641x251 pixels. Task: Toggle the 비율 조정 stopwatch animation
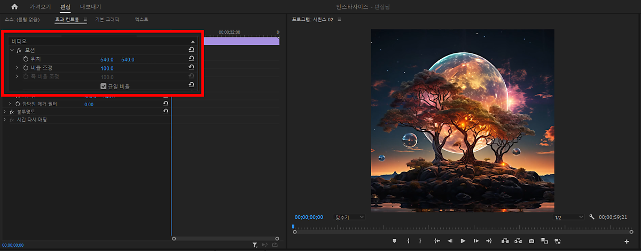tap(25, 68)
